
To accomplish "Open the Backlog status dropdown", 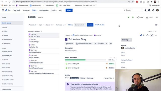I will pos(126,40).
